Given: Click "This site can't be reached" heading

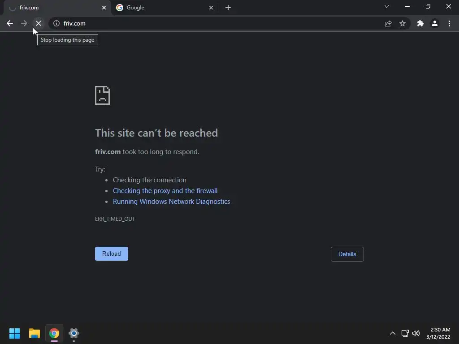Looking at the screenshot, I should click(156, 133).
